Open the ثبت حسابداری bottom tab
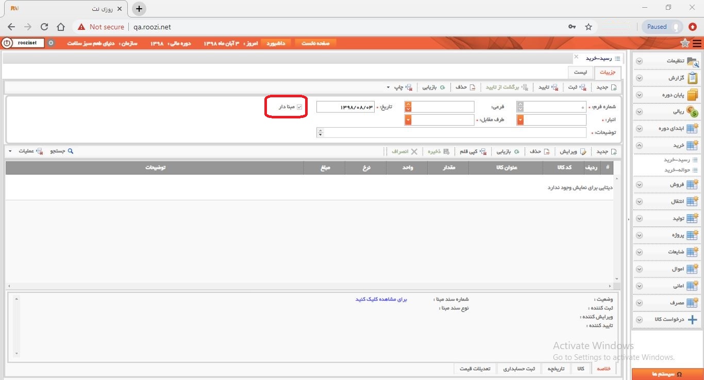 pyautogui.click(x=519, y=369)
